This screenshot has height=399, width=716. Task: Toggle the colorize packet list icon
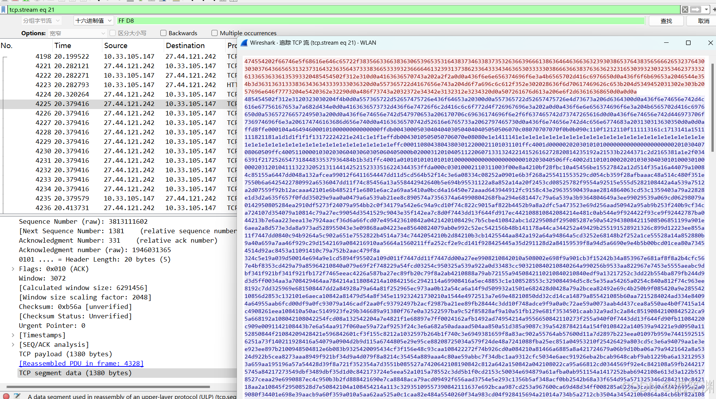(175, 1)
